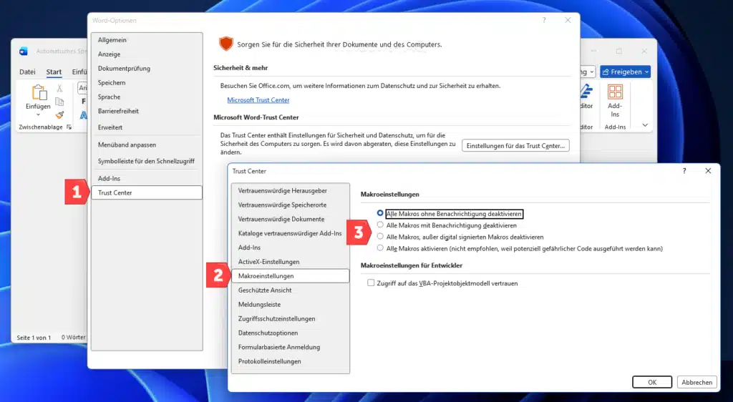Open the Add-Ins grid icon in ribbon
Viewport: 733px width, 402px height.
coord(615,92)
